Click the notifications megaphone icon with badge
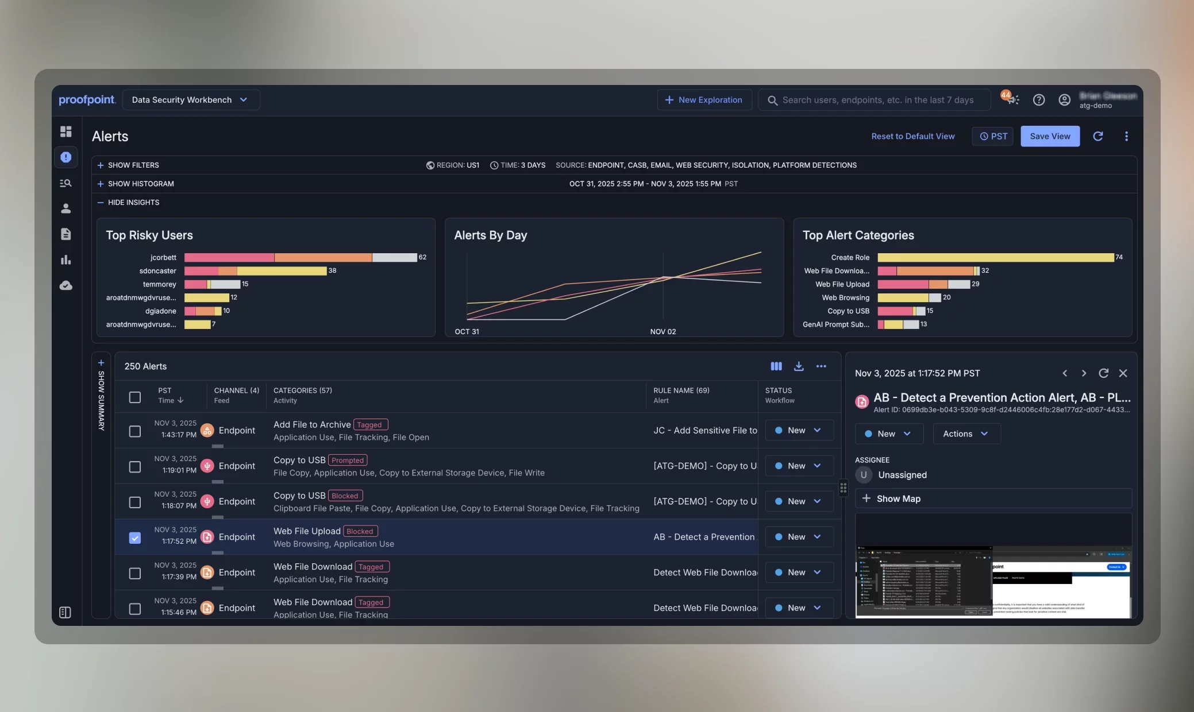Screen dimensions: 1194x712 point(1012,100)
